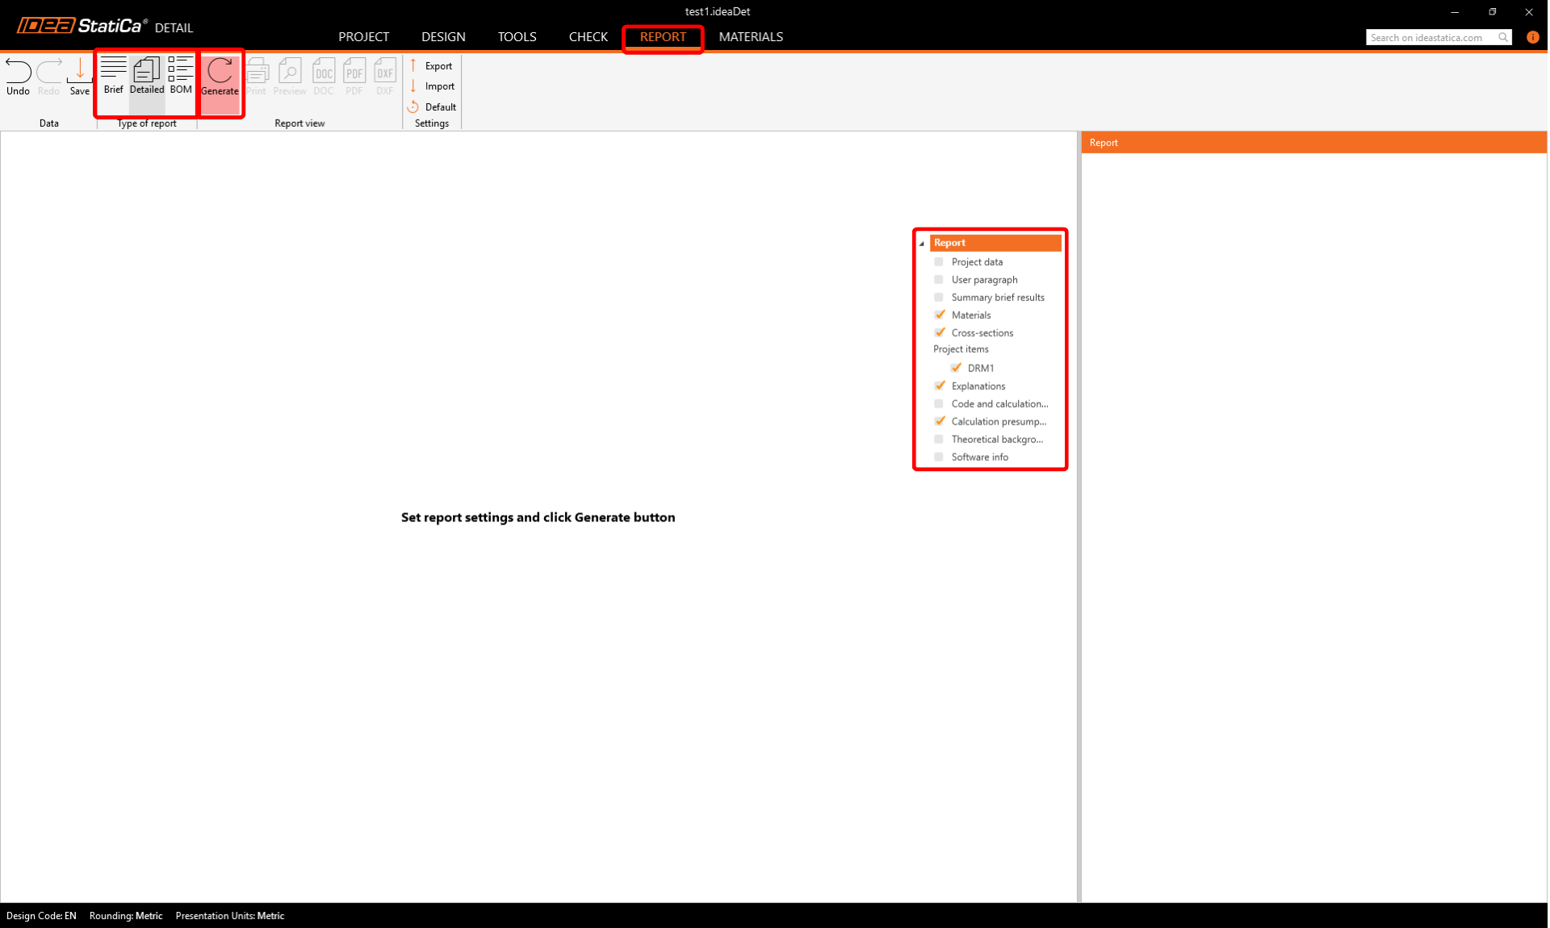Image resolution: width=1550 pixels, height=928 pixels.
Task: Uncheck the Materials checkbox
Action: 939,315
